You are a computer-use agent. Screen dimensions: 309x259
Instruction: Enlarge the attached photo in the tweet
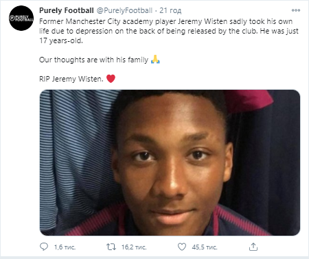(x=170, y=162)
